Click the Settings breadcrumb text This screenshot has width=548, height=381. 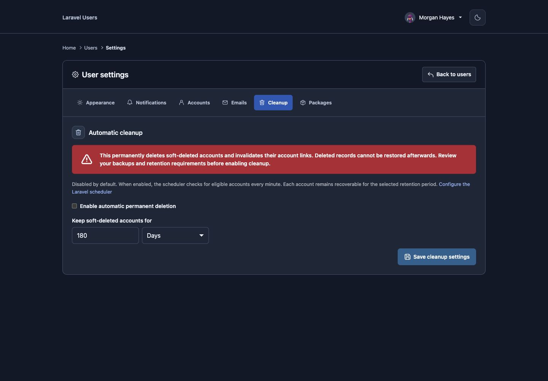pos(116,48)
